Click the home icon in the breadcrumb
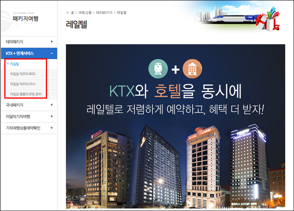294x211 pixels. pyautogui.click(x=68, y=13)
